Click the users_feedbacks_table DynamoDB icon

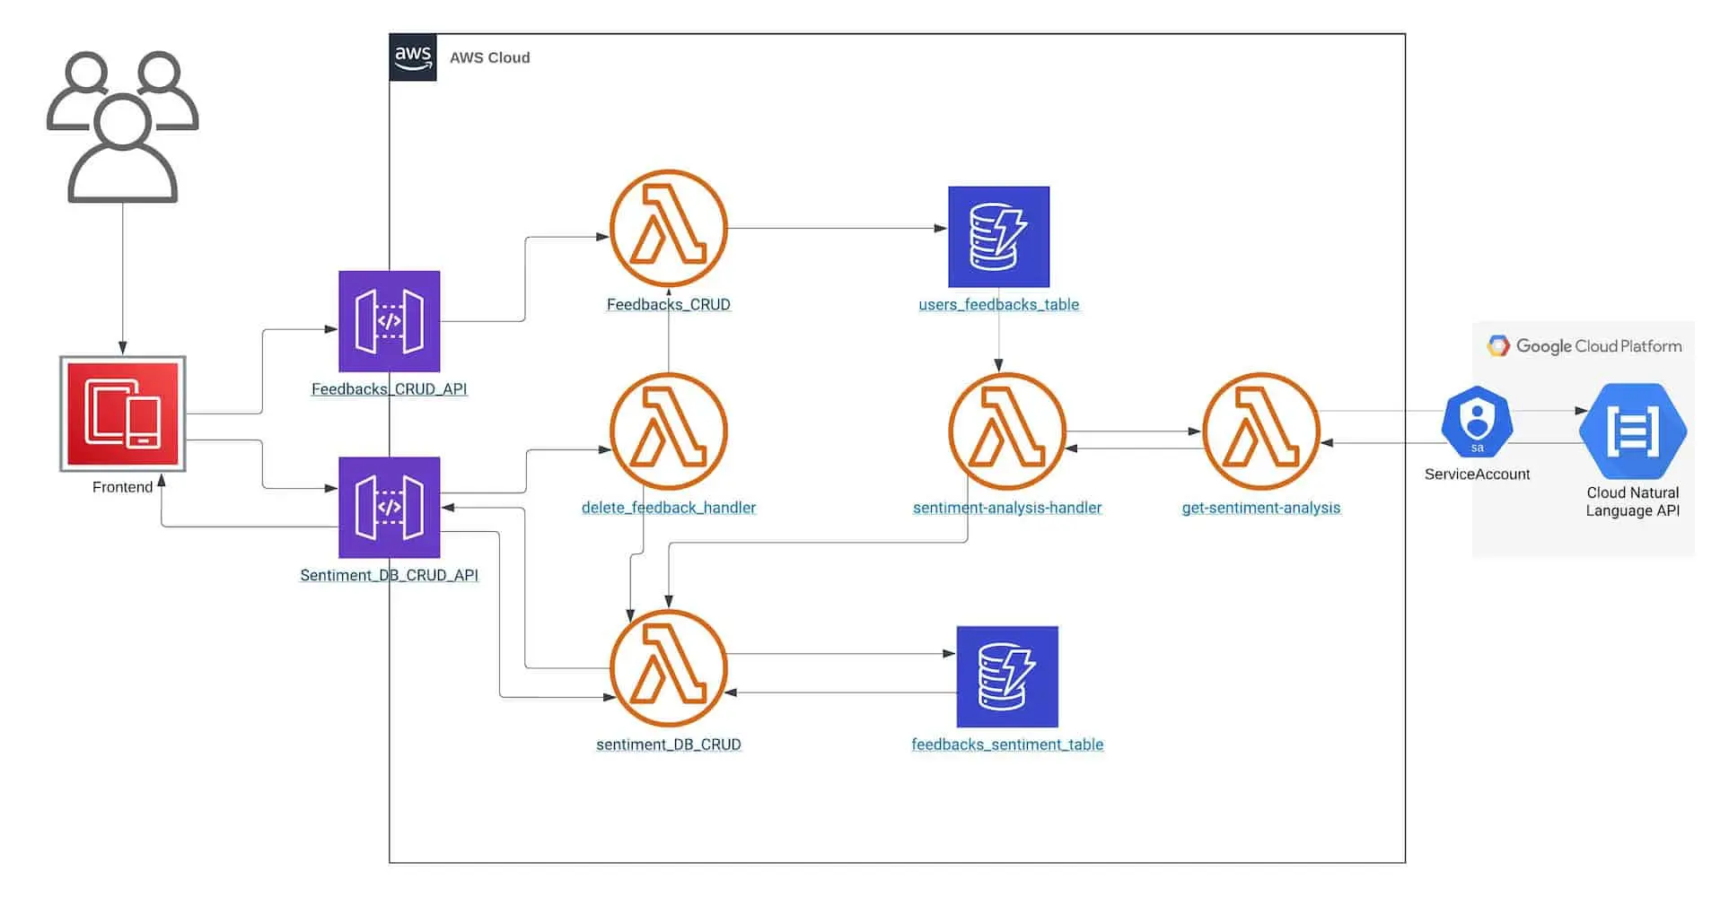[998, 237]
